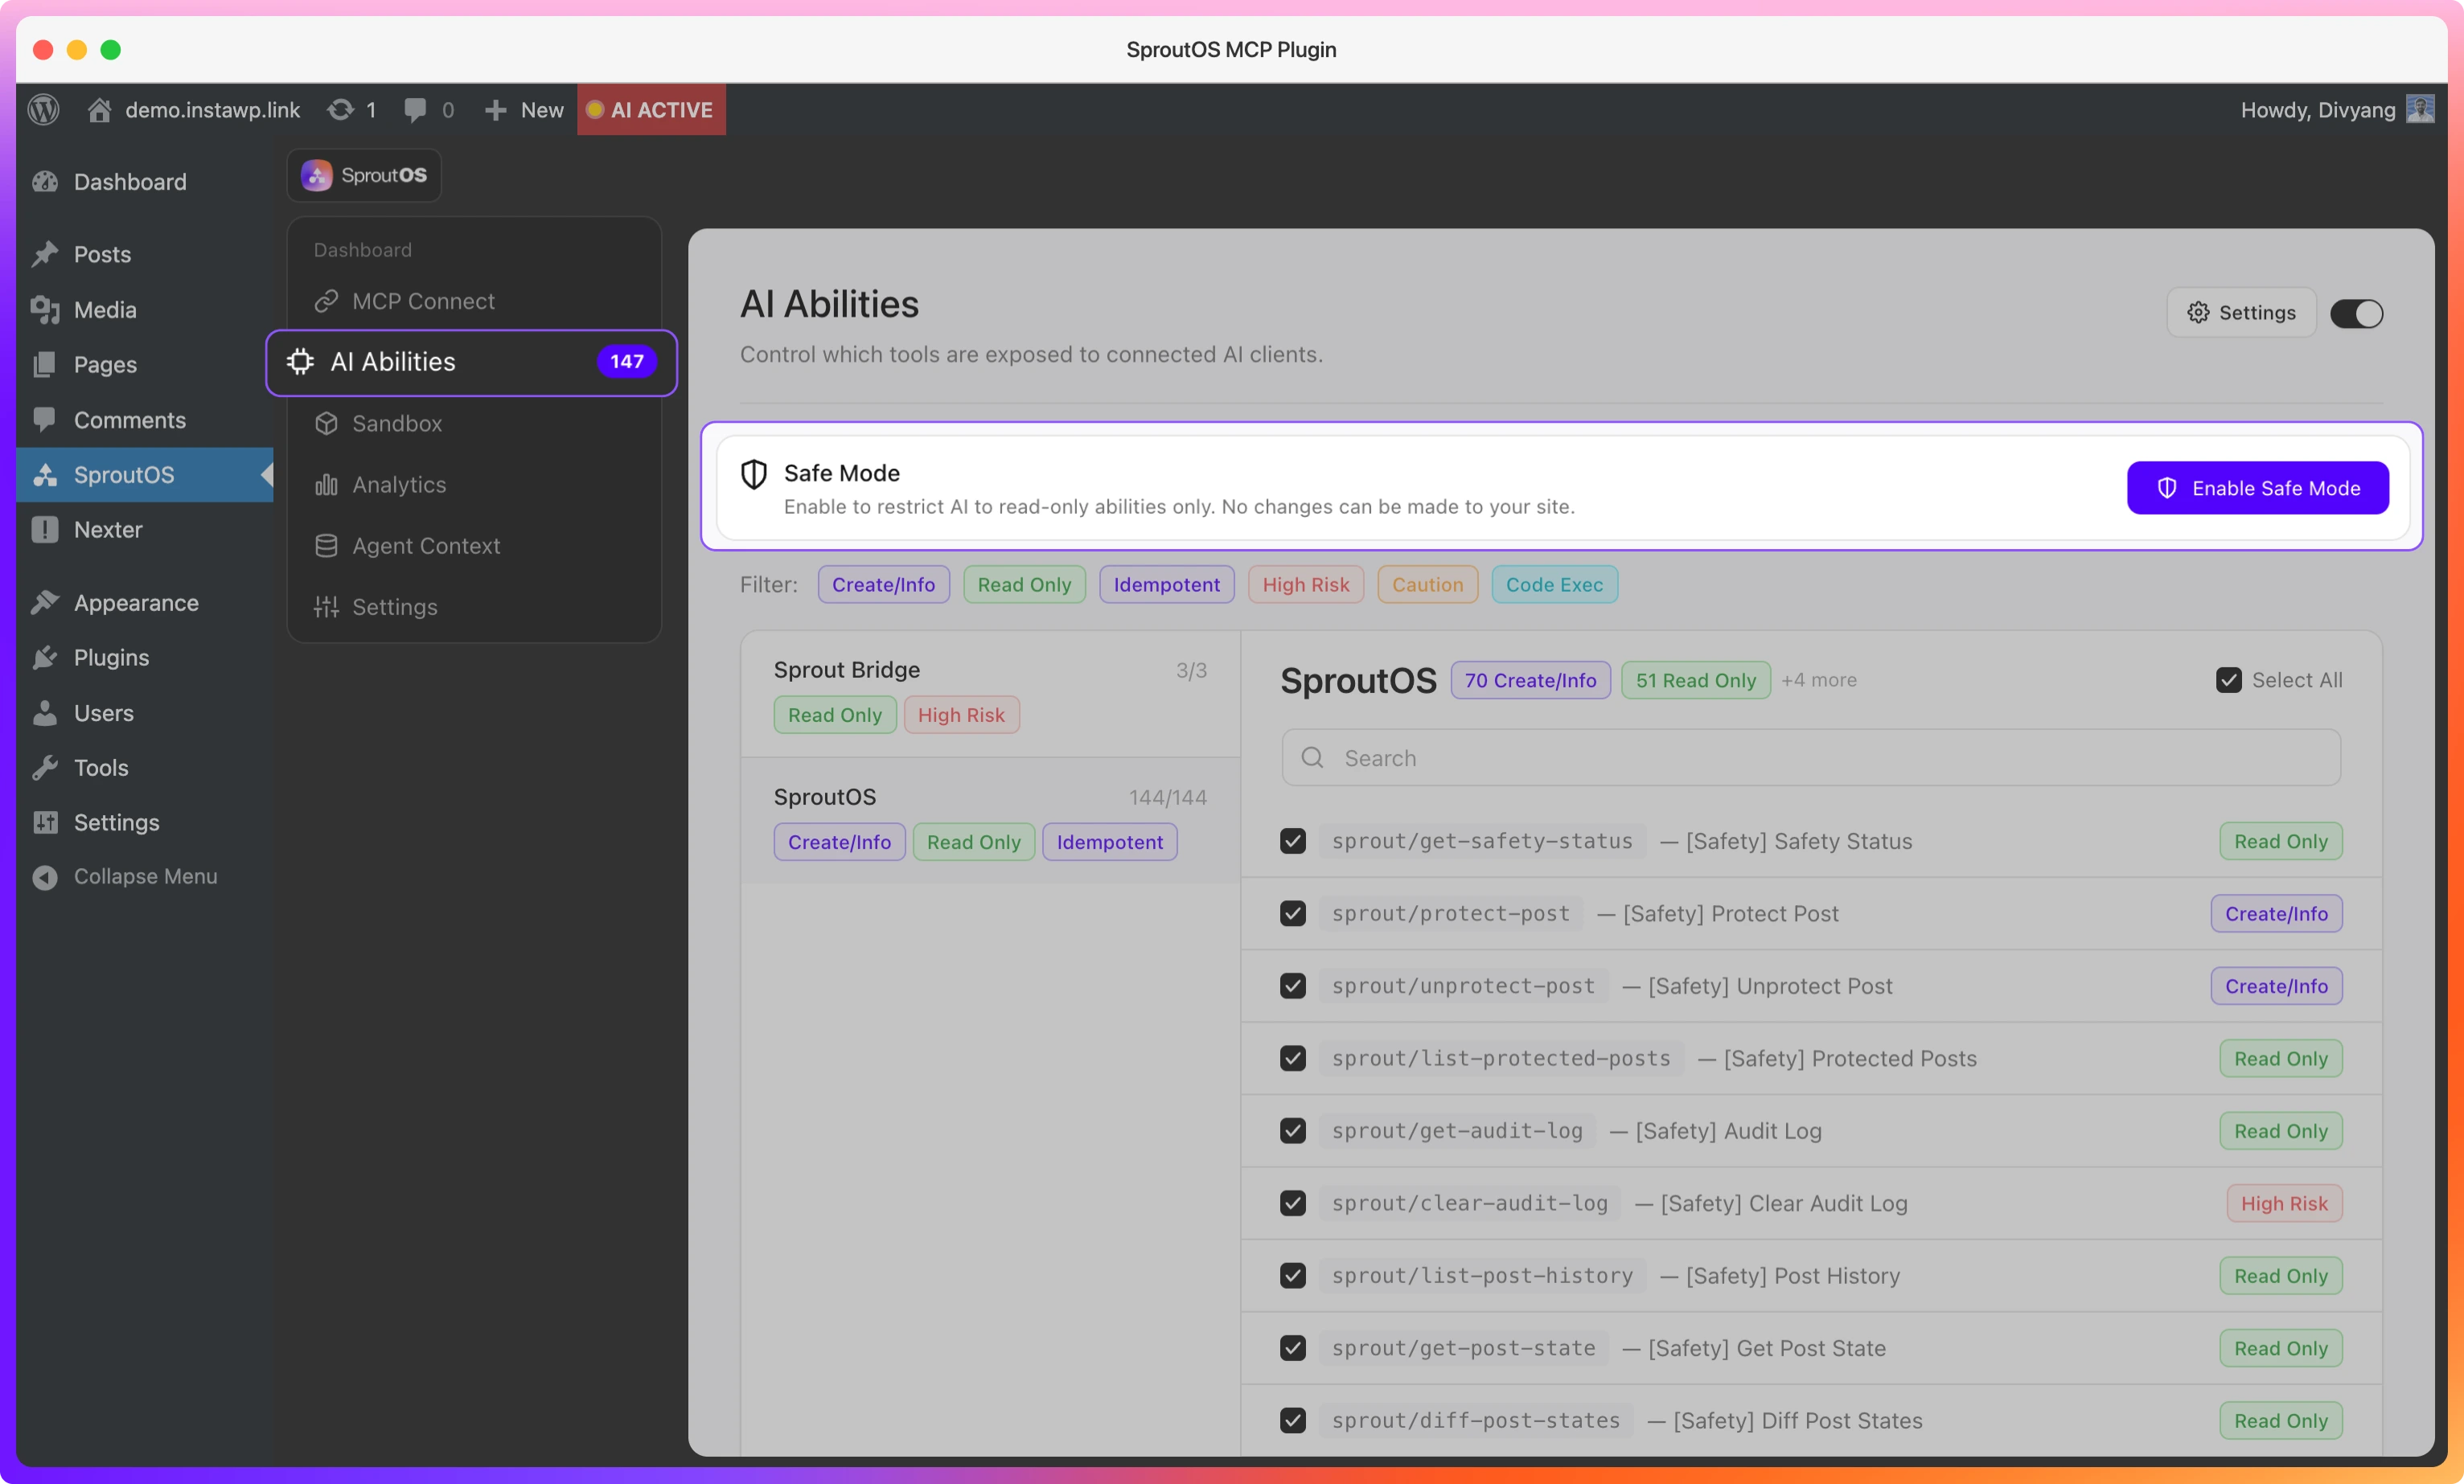Expand the +4 more tags
Screen dimensions: 2464x1484
pyautogui.click(x=1818, y=679)
